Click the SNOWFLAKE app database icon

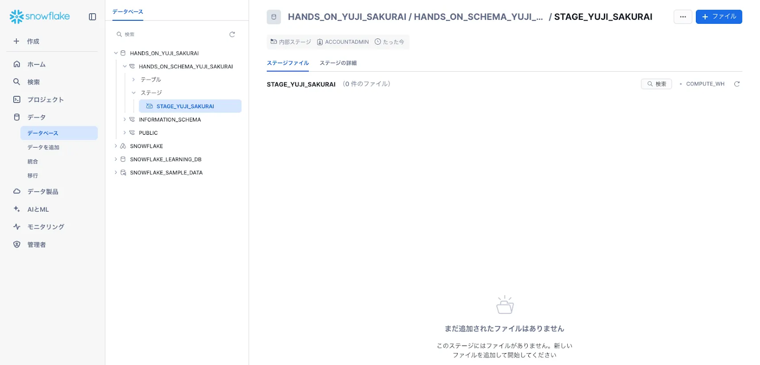coord(123,146)
